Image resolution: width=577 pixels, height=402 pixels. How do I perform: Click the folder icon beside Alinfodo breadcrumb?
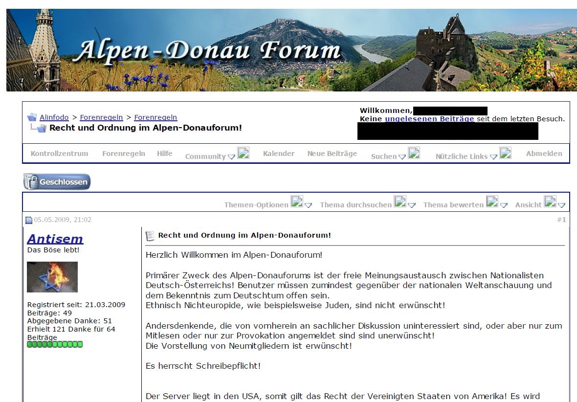click(x=32, y=117)
